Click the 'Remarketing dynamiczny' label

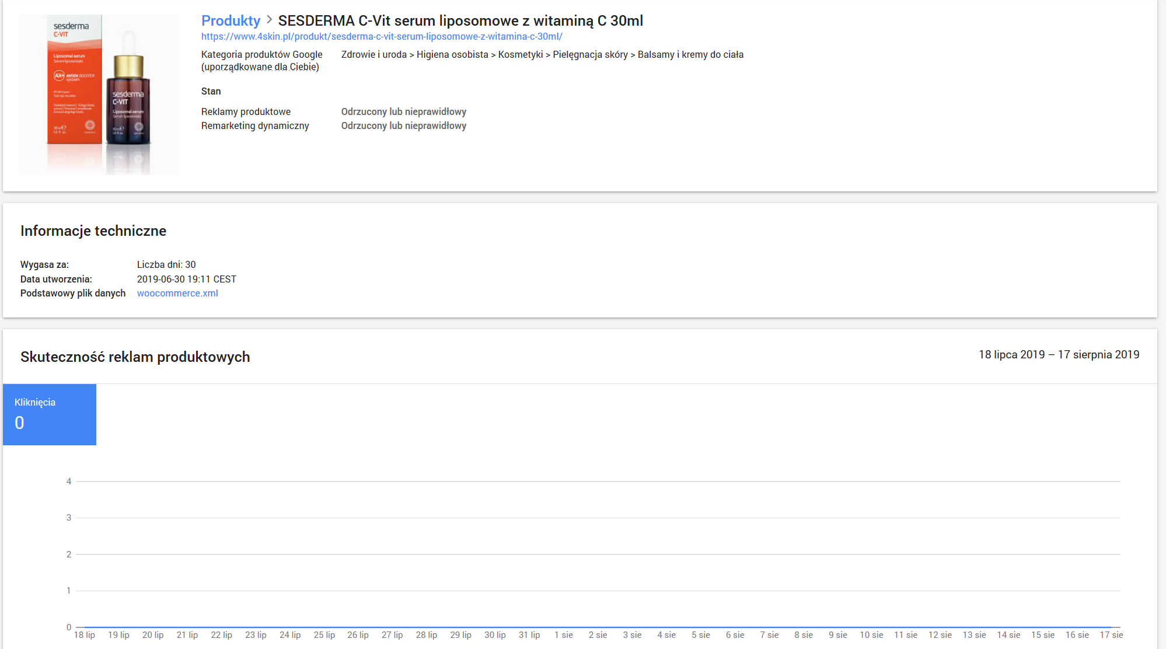pos(255,125)
